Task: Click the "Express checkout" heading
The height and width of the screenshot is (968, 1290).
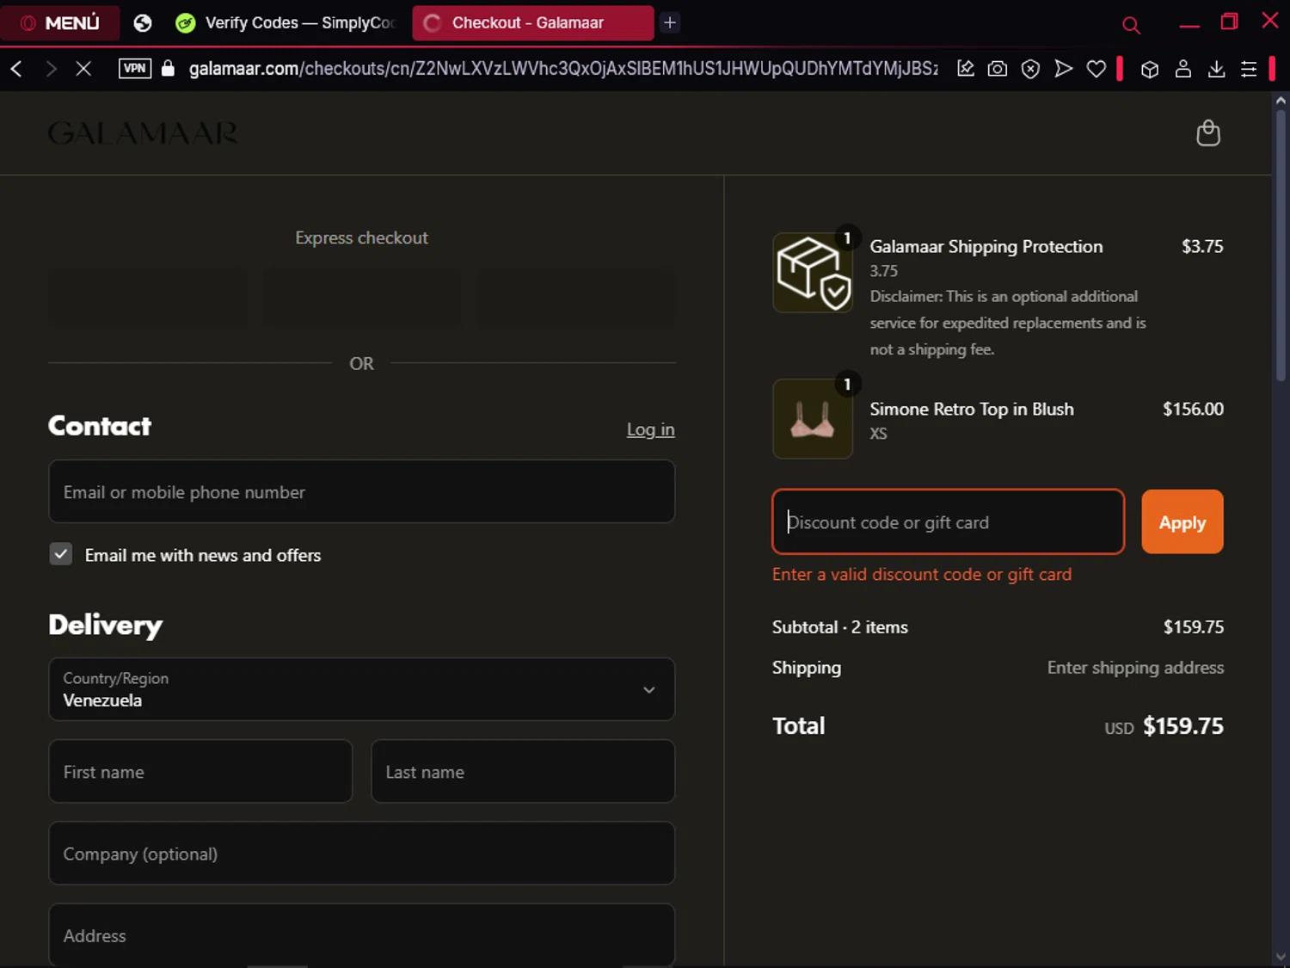Action: [361, 238]
